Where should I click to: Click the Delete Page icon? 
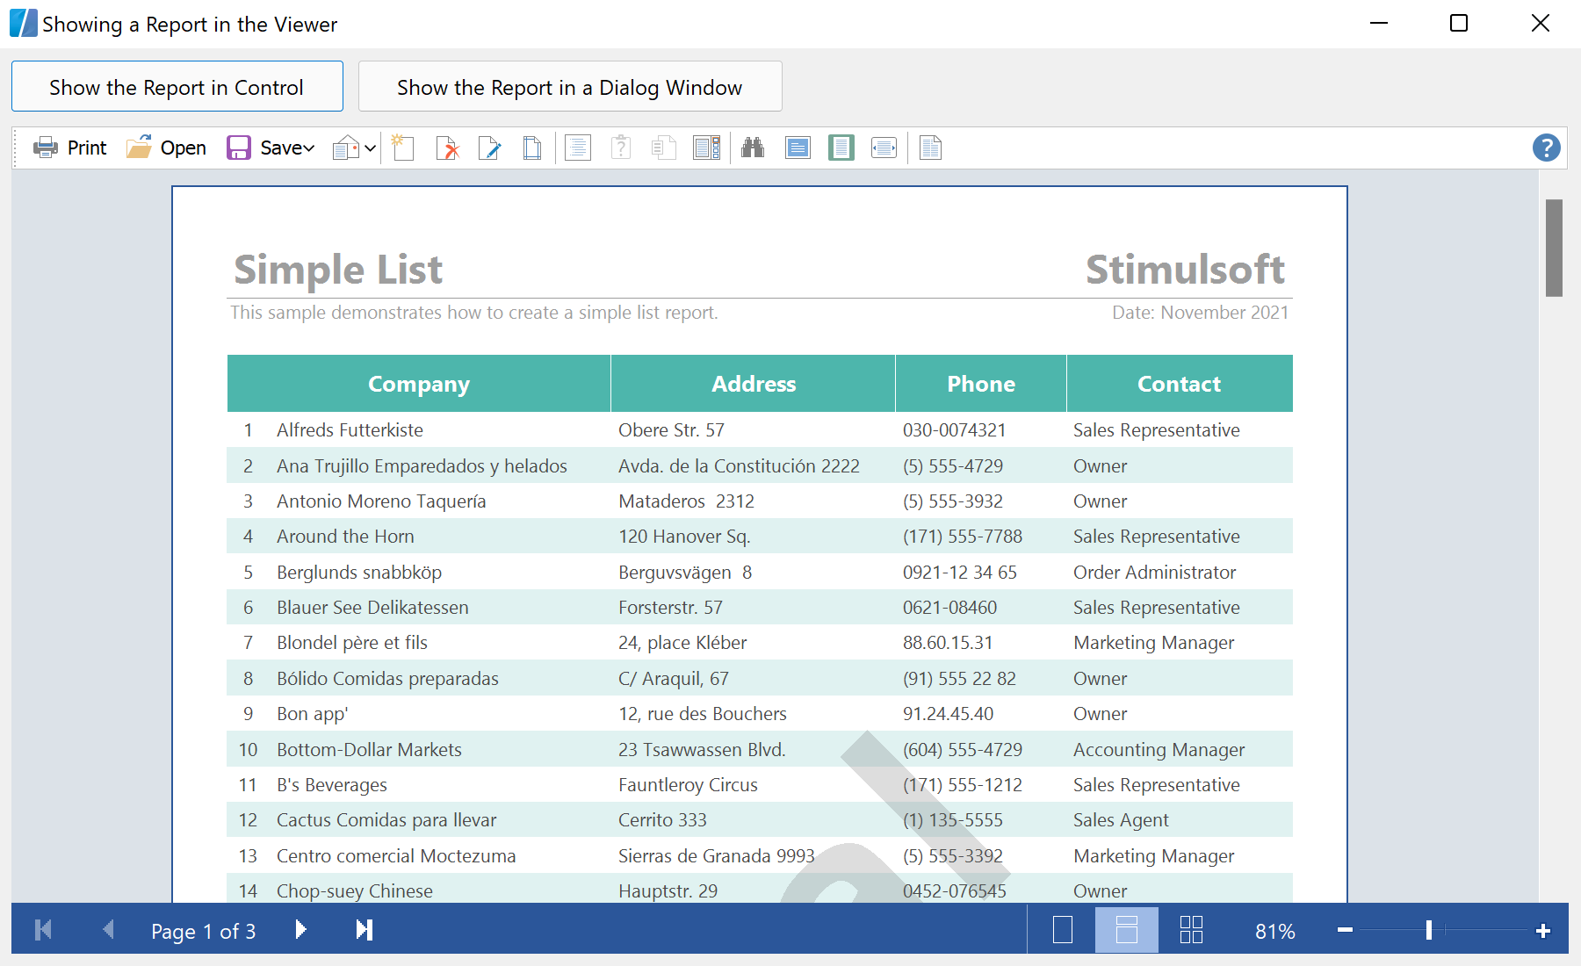447,148
